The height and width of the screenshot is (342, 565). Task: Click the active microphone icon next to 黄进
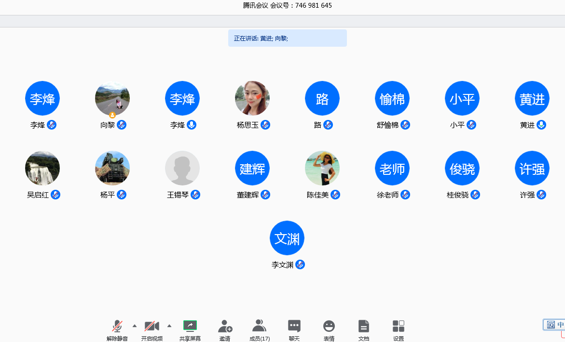pyautogui.click(x=541, y=125)
